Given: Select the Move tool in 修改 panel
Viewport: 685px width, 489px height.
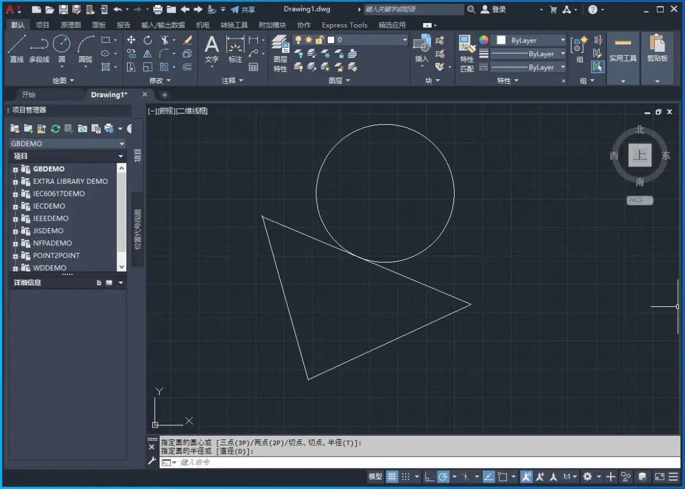Looking at the screenshot, I should (x=131, y=40).
